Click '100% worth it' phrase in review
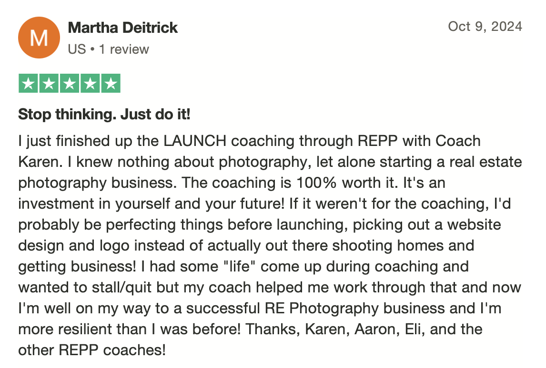 (346, 183)
